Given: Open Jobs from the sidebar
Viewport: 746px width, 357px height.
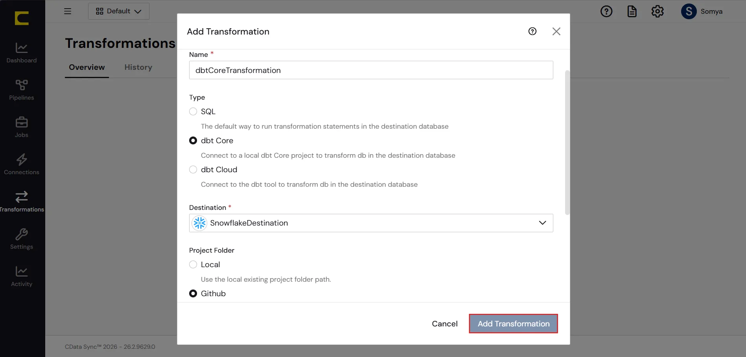Looking at the screenshot, I should pyautogui.click(x=22, y=127).
